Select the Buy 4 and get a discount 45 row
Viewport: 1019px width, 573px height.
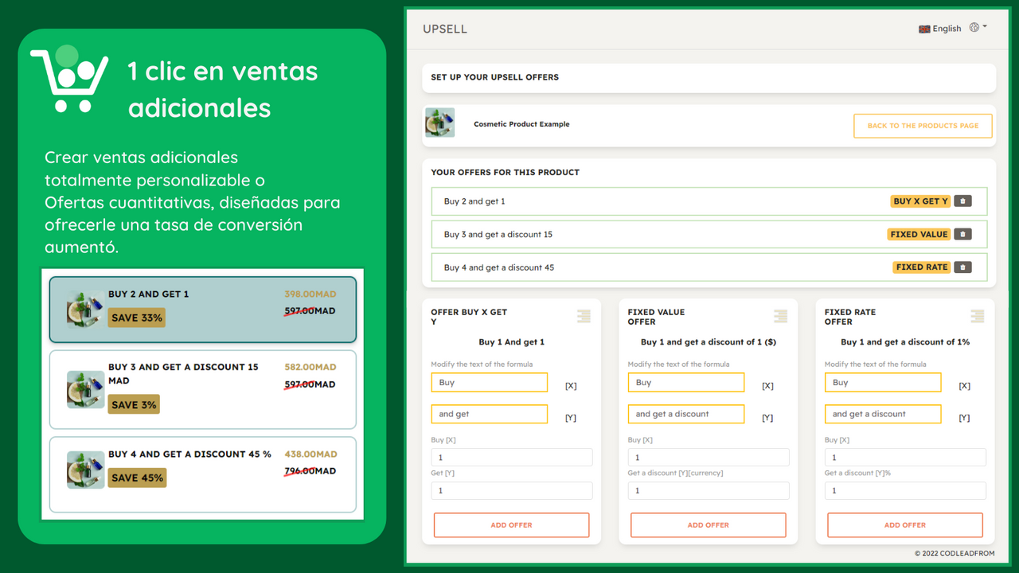pos(709,267)
